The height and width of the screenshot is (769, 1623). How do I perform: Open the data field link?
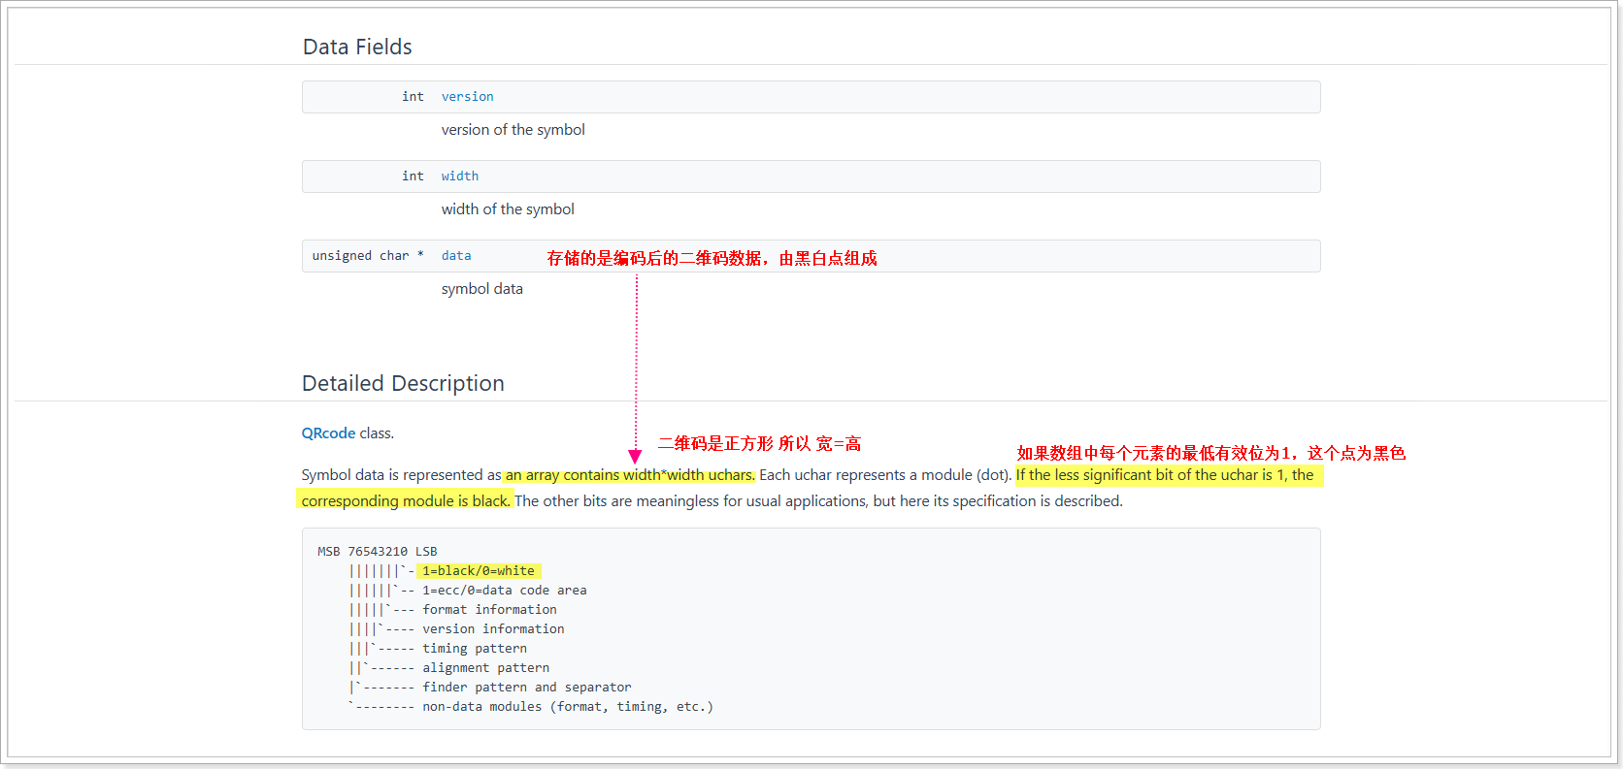coord(456,256)
